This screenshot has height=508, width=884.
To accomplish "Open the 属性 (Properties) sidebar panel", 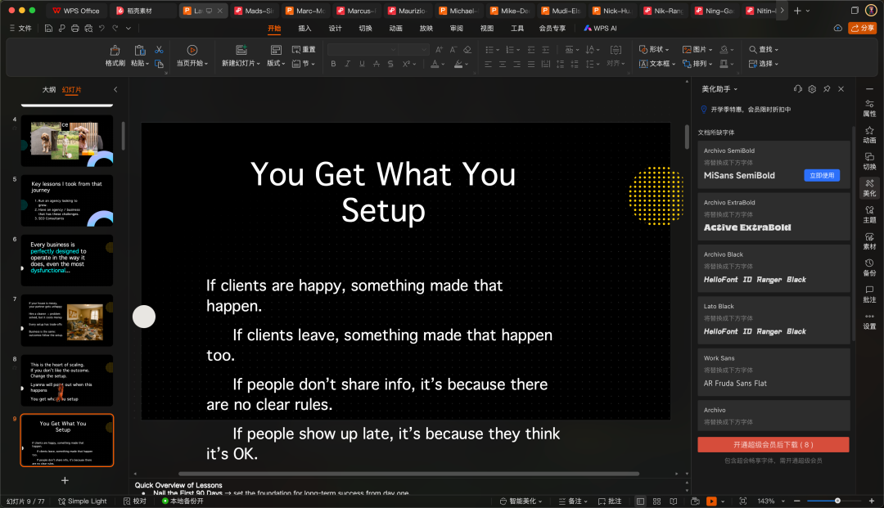I will [869, 108].
